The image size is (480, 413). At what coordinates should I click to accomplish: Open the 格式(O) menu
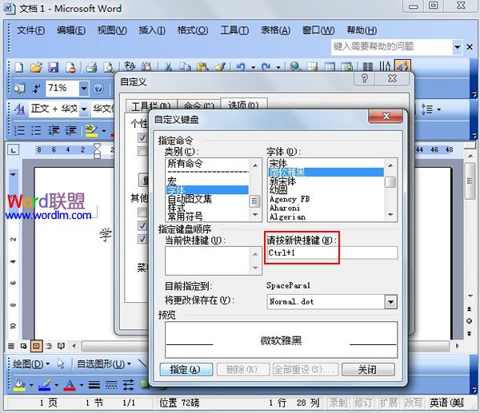[x=193, y=30]
